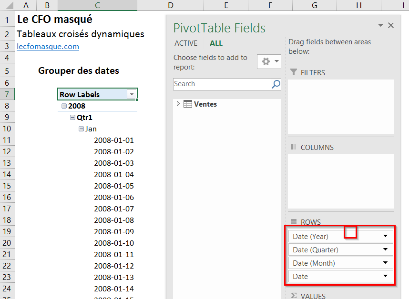
Task: Click the Ventes table icon
Action: tap(188, 104)
